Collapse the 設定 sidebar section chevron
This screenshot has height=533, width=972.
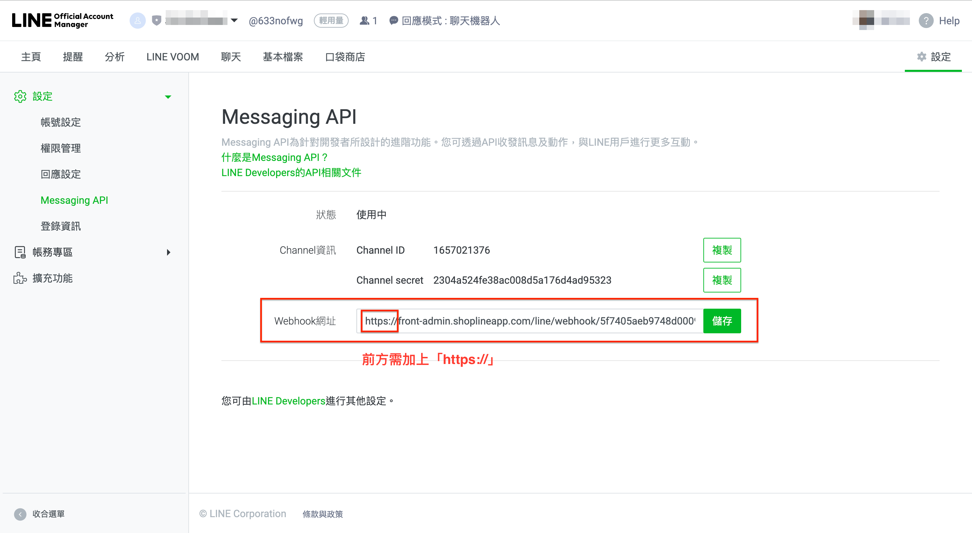168,96
